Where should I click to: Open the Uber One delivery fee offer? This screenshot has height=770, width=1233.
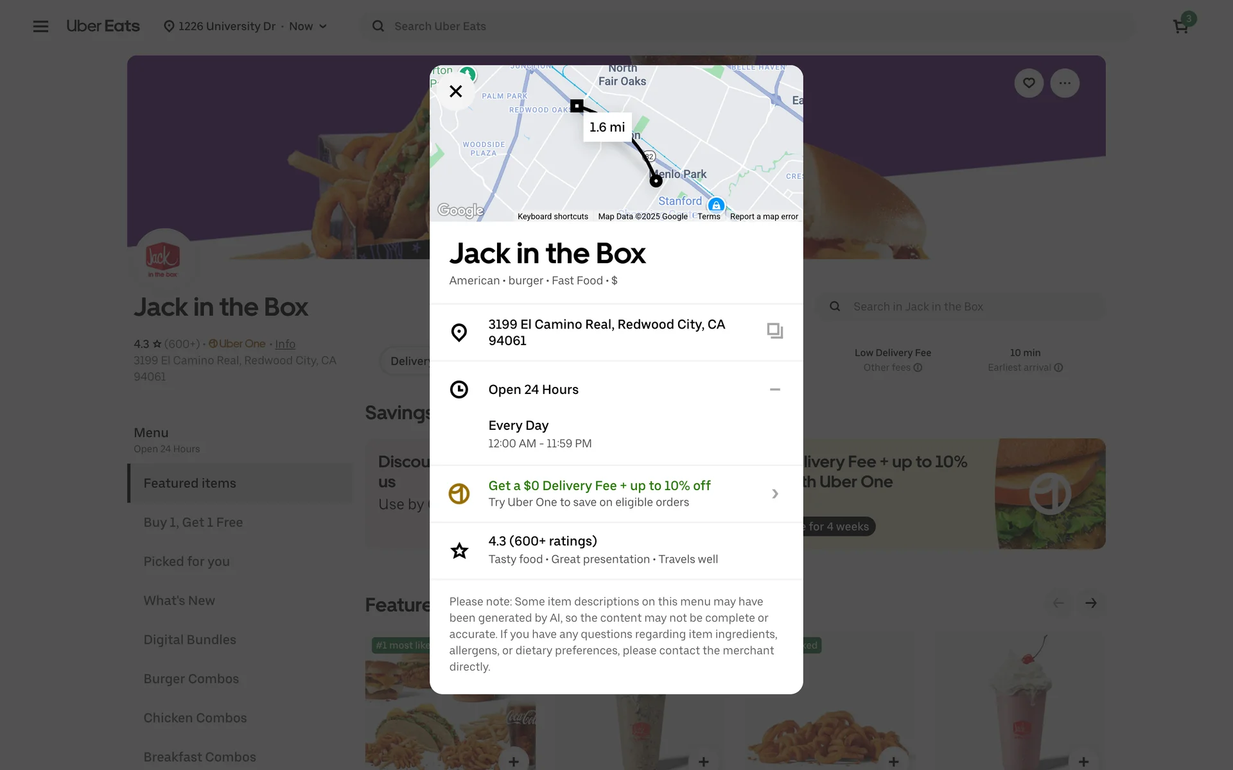point(616,493)
